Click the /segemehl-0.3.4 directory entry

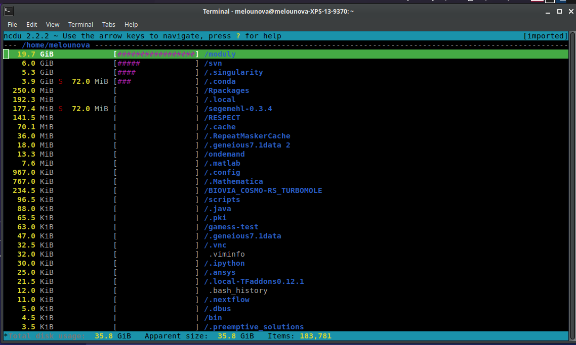pyautogui.click(x=238, y=109)
